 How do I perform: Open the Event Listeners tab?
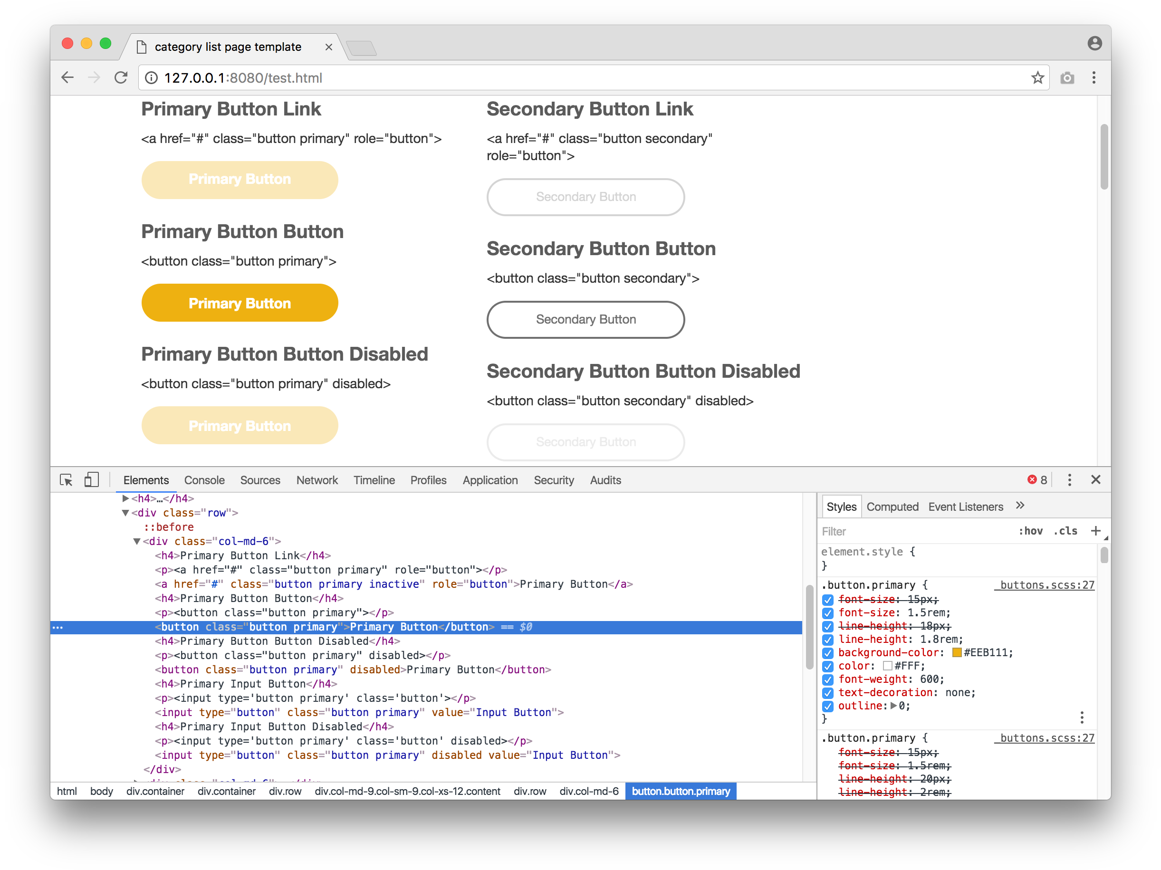pyautogui.click(x=966, y=507)
